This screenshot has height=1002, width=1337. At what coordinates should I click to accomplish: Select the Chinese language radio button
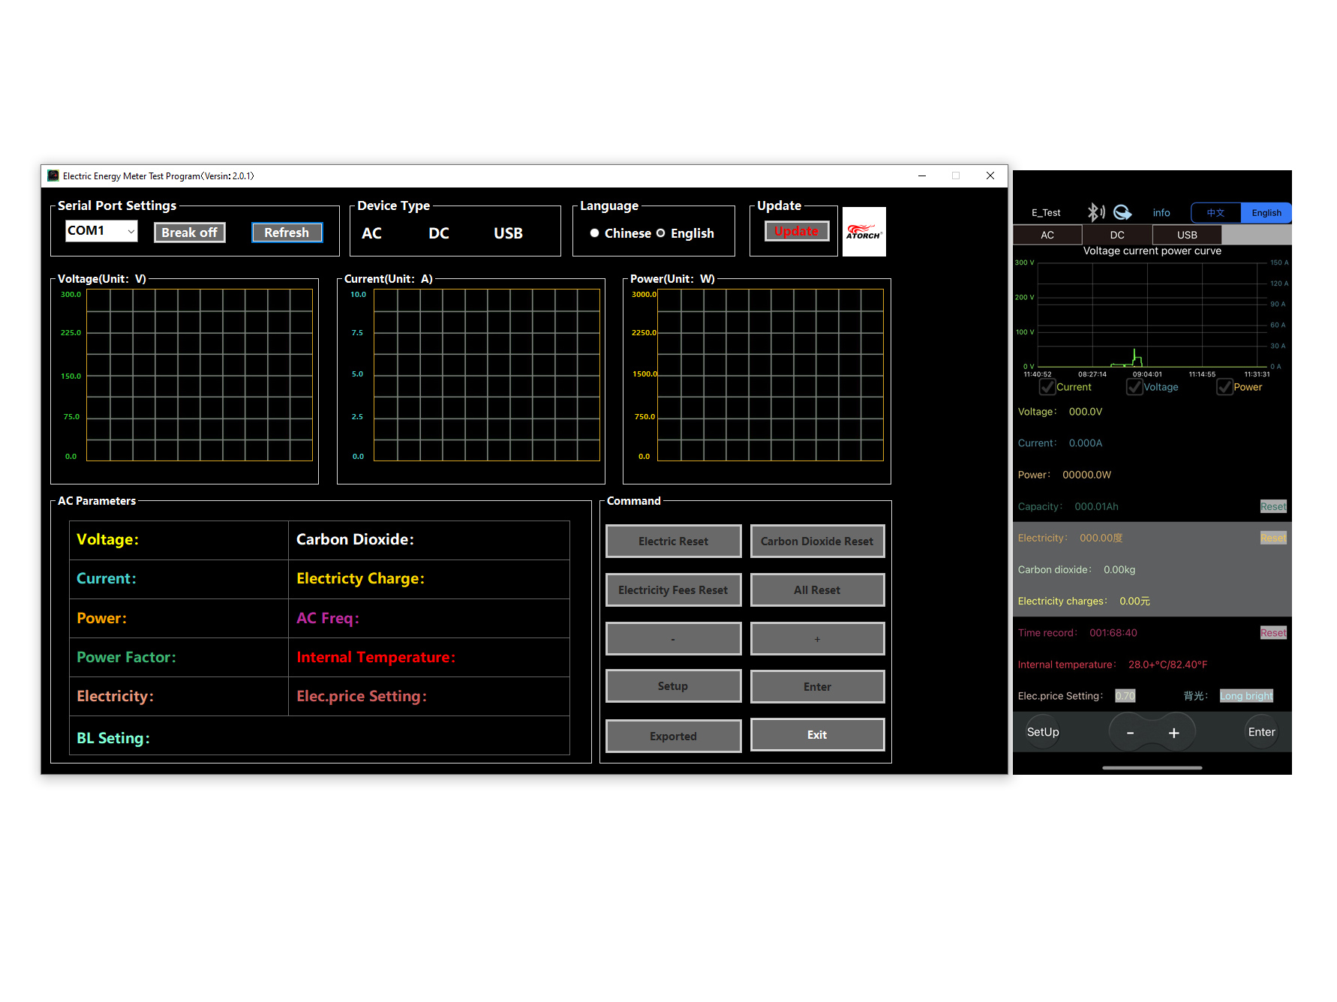595,233
